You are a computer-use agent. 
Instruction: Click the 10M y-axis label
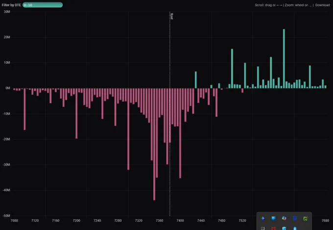click(x=7, y=63)
